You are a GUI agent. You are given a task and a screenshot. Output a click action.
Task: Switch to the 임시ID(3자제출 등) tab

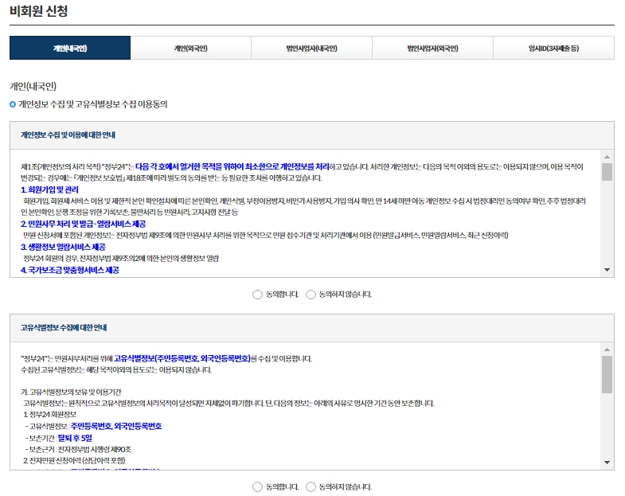pos(553,48)
